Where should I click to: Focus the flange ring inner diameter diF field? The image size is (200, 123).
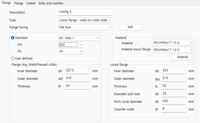point(77,71)
